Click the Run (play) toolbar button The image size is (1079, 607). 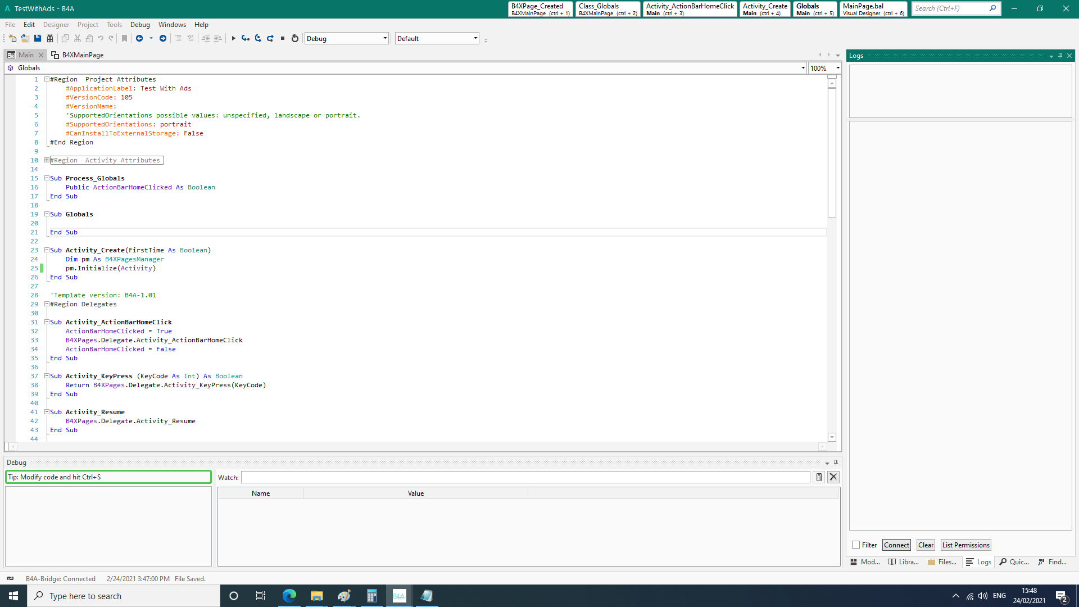click(233, 38)
